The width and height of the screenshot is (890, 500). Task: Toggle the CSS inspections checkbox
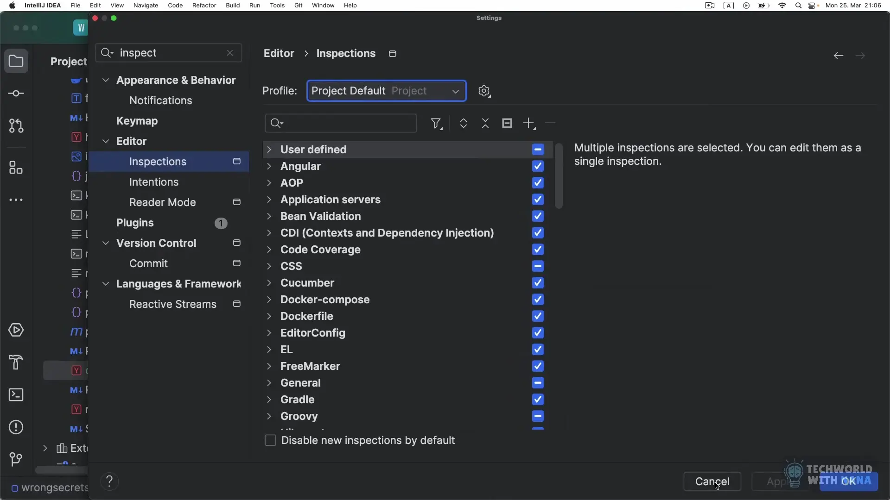(538, 266)
